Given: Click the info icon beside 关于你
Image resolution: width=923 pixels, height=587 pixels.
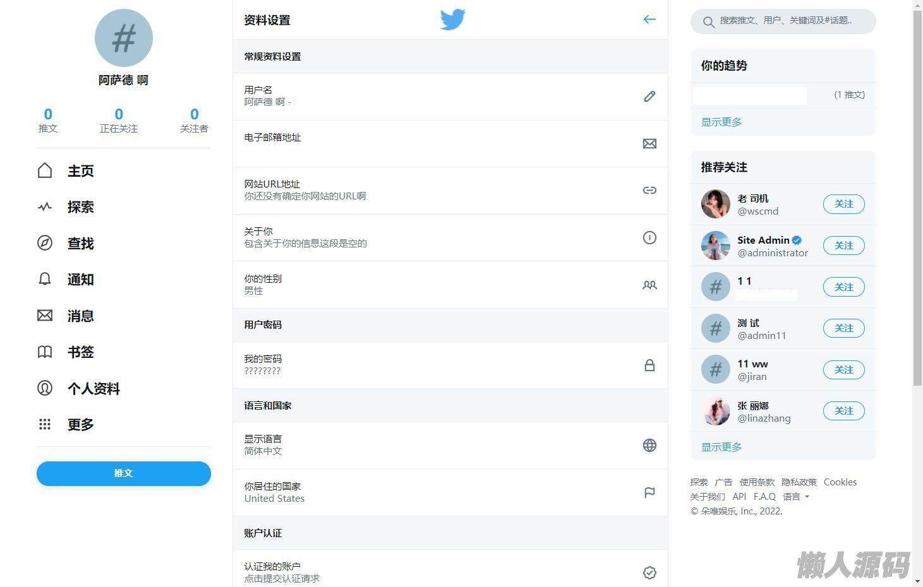Looking at the screenshot, I should (649, 238).
